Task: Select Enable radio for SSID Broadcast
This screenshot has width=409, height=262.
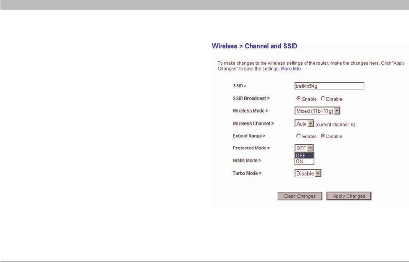Action: 298,98
